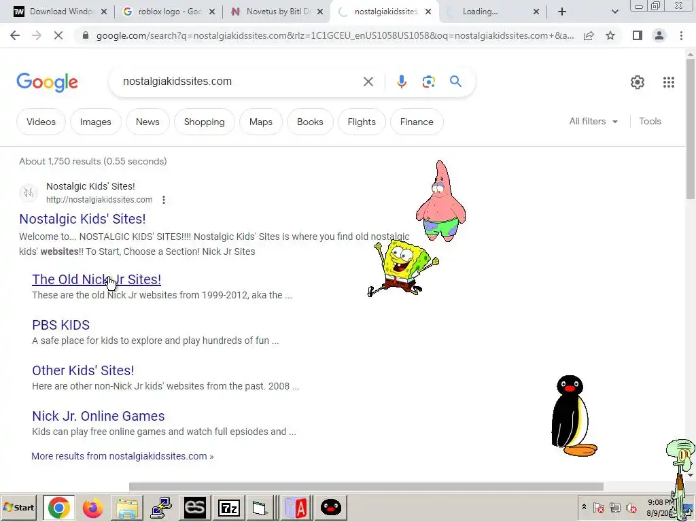
Task: Filter results by Maps
Action: pos(260,122)
